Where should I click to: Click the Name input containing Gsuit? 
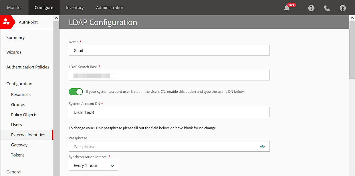point(169,50)
